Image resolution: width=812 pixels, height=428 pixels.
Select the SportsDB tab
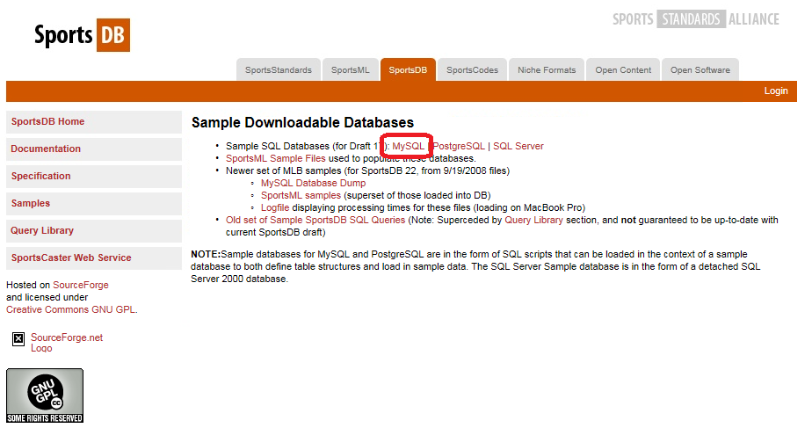[x=408, y=70]
